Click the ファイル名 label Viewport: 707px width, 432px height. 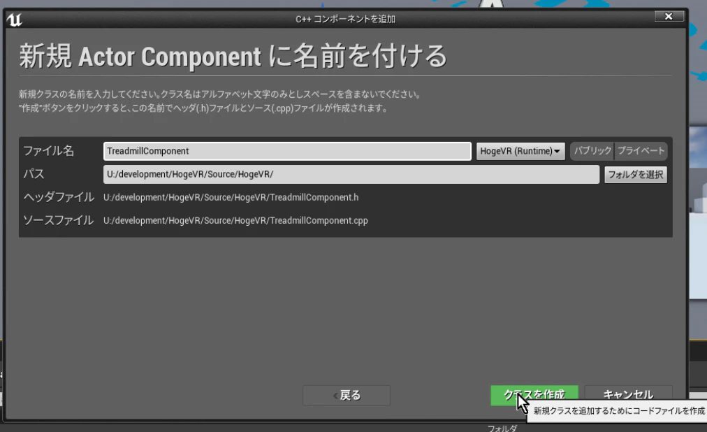(49, 150)
